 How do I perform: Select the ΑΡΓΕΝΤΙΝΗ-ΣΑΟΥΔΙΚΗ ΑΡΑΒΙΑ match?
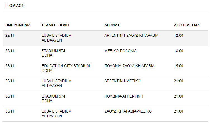tap(131, 36)
